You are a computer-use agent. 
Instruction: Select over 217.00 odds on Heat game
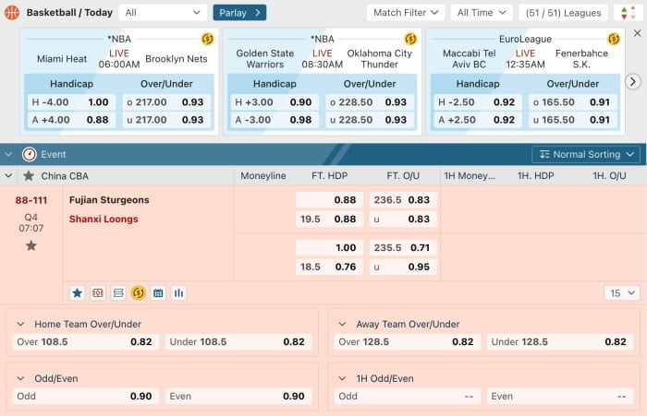[x=166, y=102]
